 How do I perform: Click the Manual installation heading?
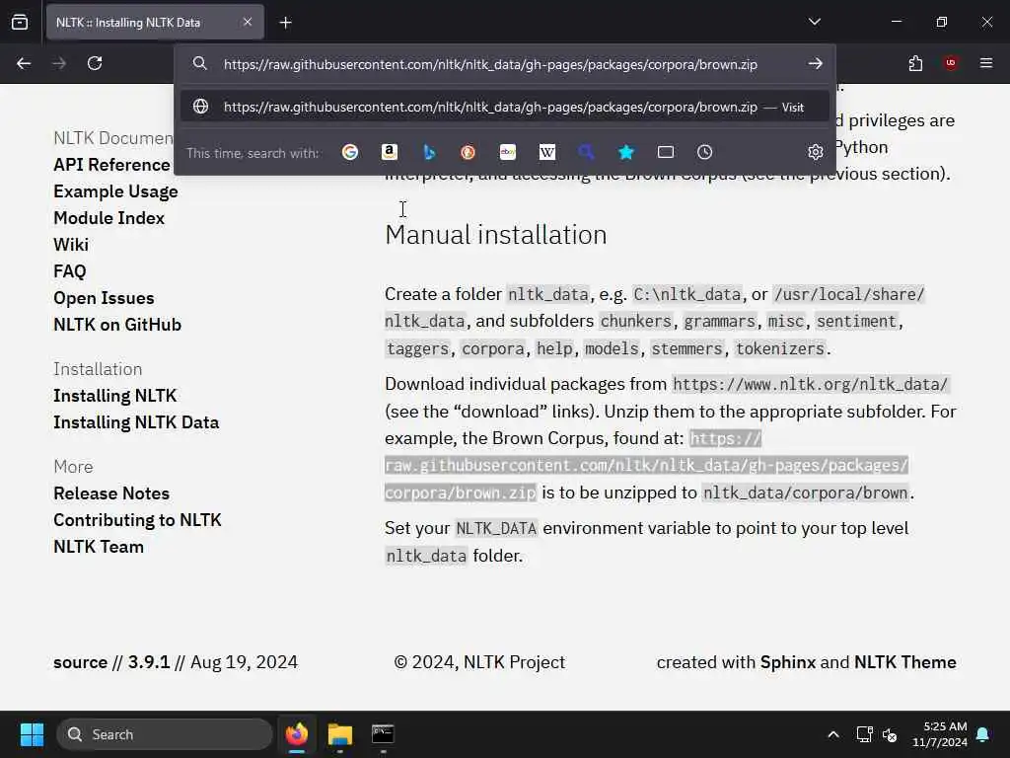(496, 235)
